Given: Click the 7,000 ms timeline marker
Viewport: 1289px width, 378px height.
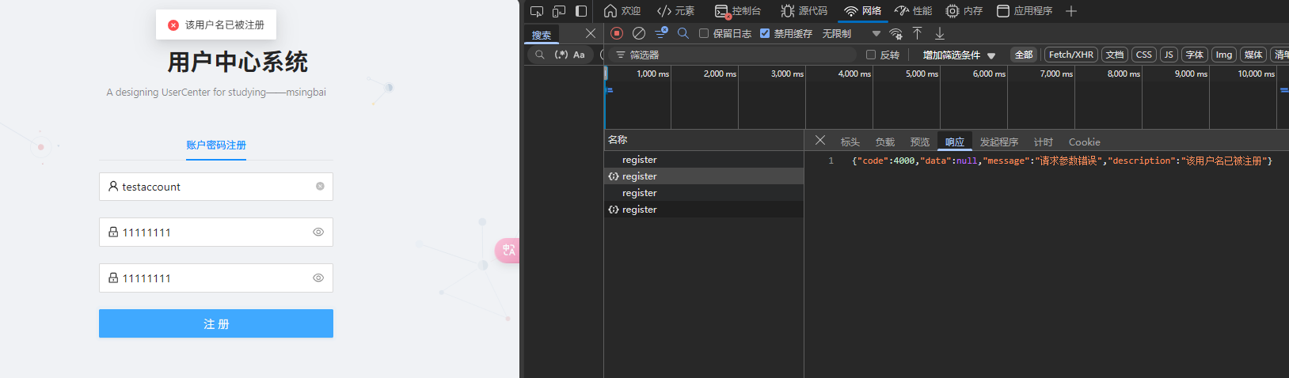Looking at the screenshot, I should [1056, 74].
